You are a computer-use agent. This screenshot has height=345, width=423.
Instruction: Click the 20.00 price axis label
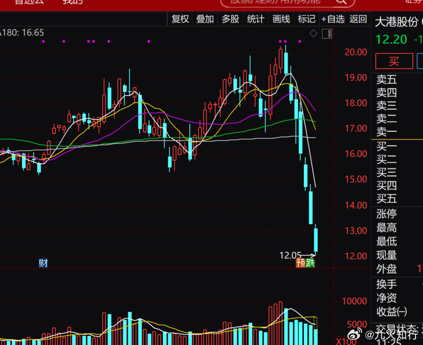tap(356, 52)
